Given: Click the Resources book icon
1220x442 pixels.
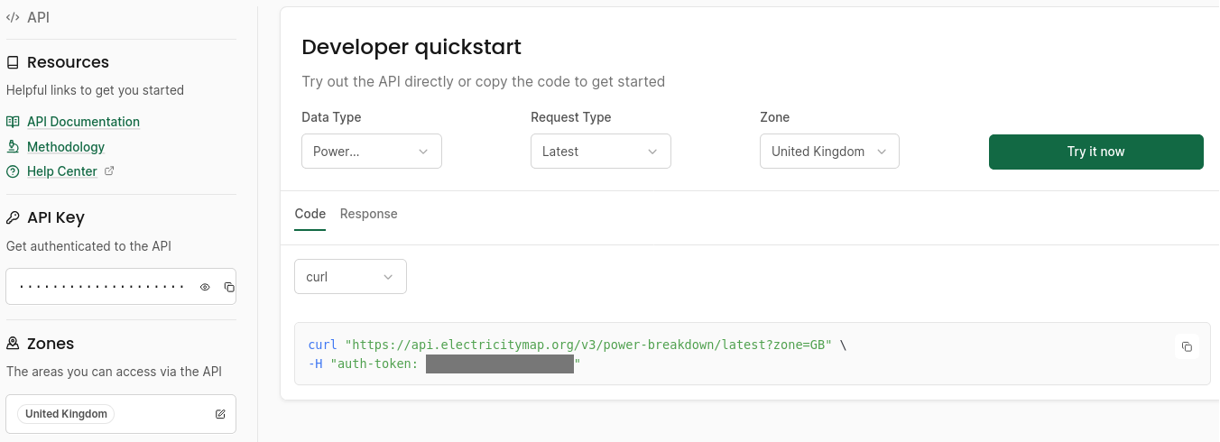Looking at the screenshot, I should click(x=13, y=62).
